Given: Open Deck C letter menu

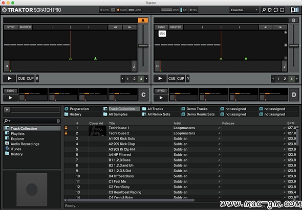Looking at the screenshot, I should [143, 95].
